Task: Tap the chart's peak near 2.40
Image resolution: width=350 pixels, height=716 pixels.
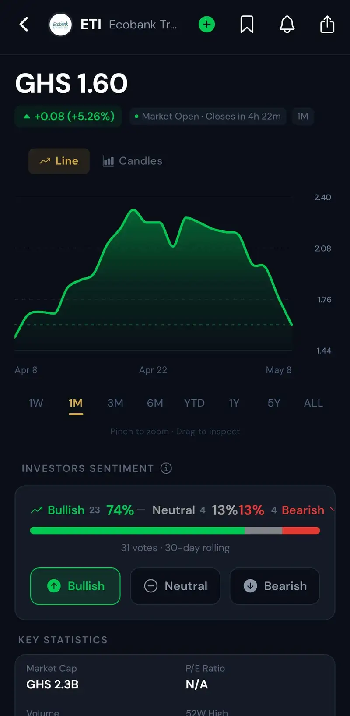Action: click(x=133, y=211)
